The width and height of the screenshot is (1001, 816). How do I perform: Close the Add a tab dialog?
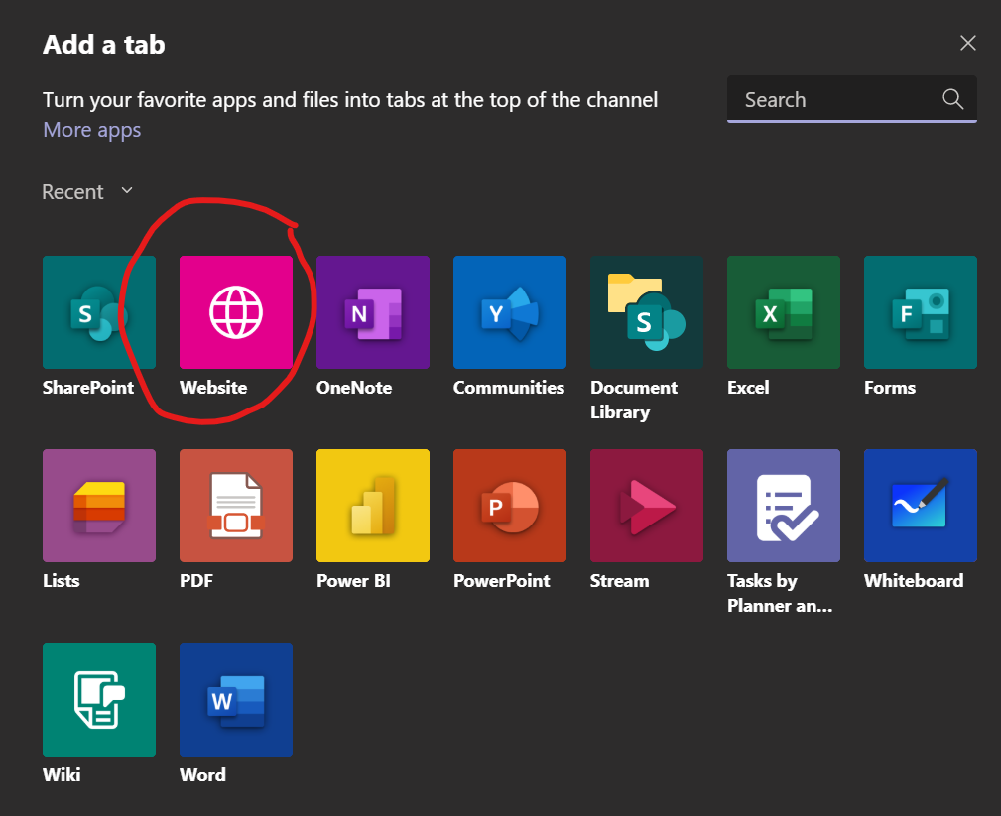[968, 43]
